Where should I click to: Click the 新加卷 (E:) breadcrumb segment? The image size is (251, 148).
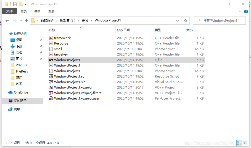click(x=67, y=20)
